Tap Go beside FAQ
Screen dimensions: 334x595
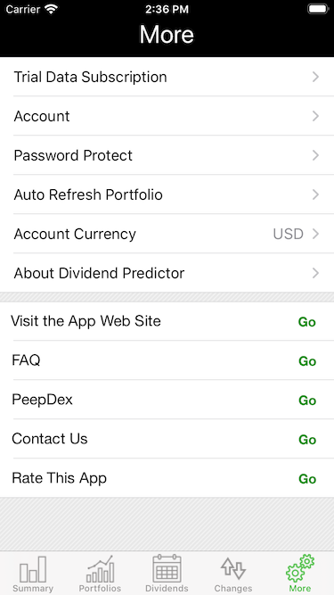click(307, 361)
